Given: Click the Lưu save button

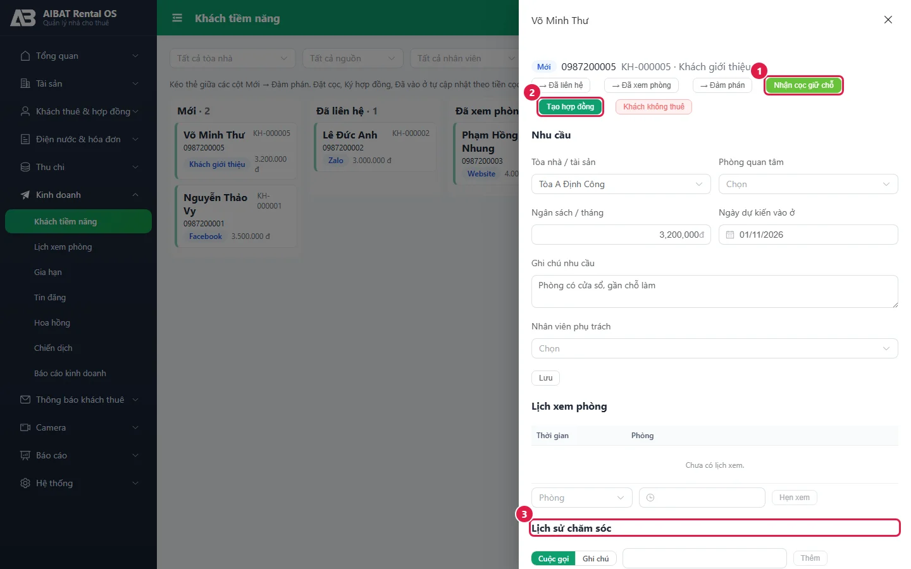Looking at the screenshot, I should pos(546,378).
